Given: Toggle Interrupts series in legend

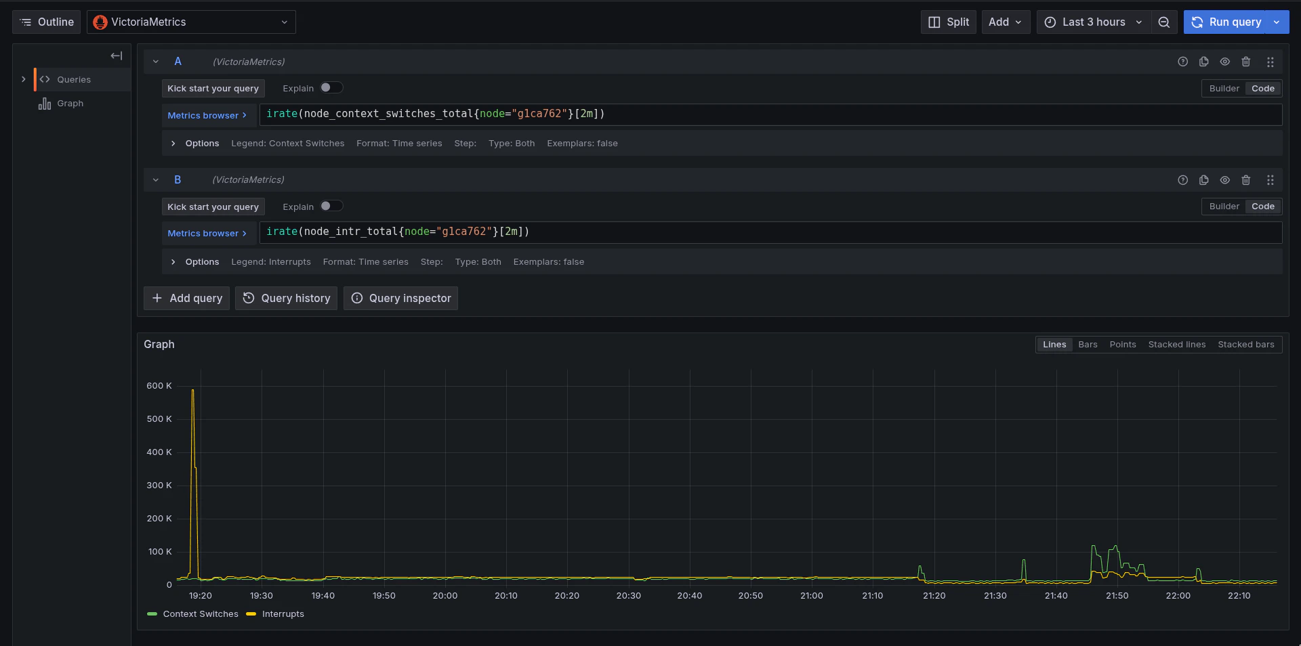Looking at the screenshot, I should [283, 614].
